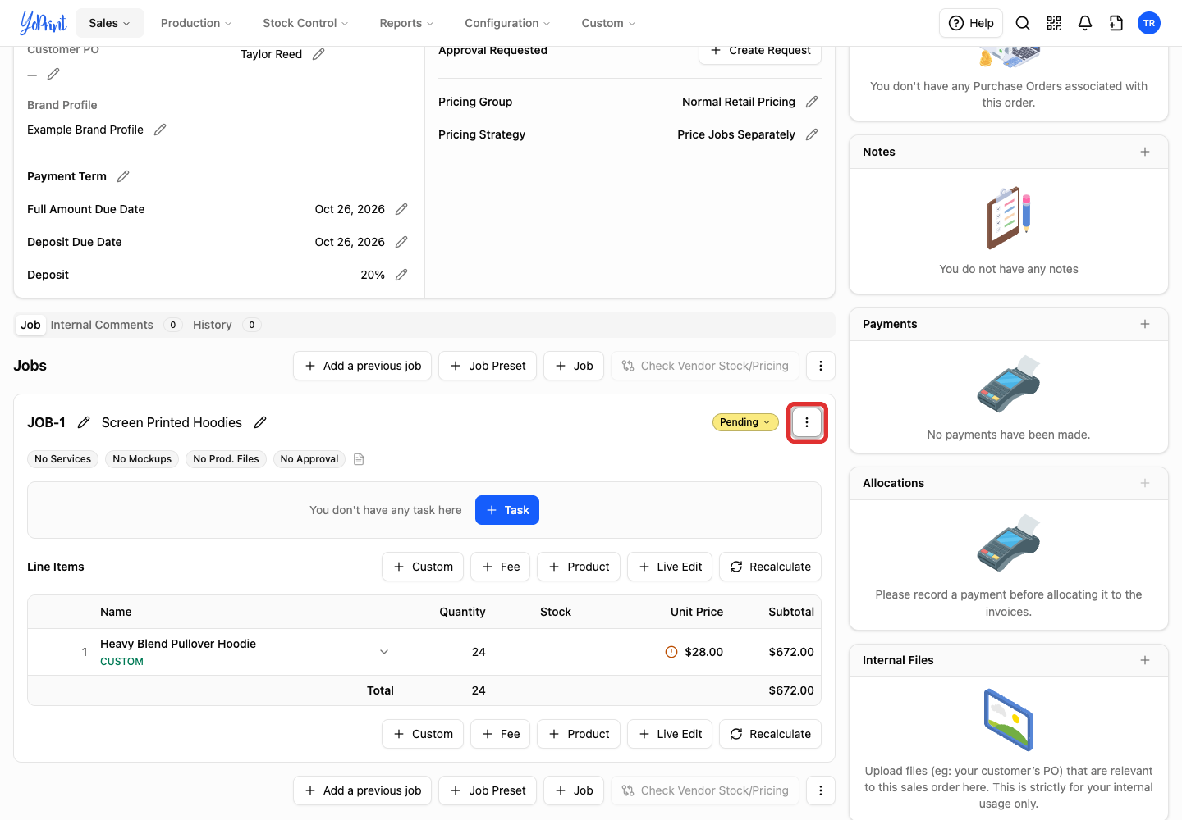Edit the JOB-1 job number pencil

[84, 422]
